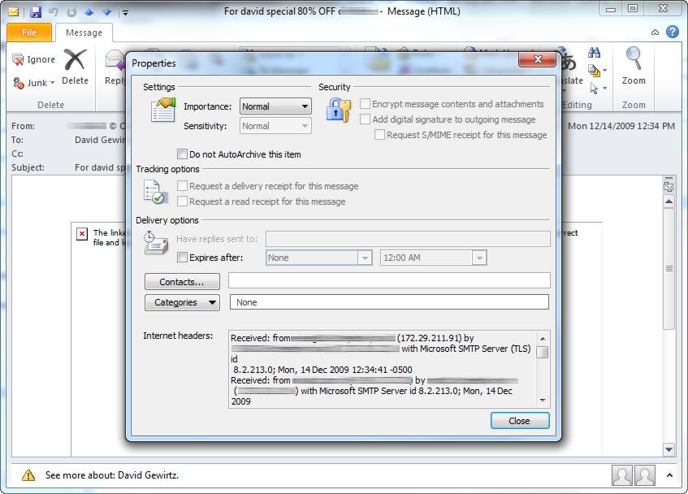Click the Close button in Properties dialog
This screenshot has width=688, height=494.
click(x=520, y=420)
